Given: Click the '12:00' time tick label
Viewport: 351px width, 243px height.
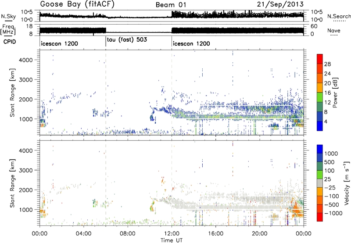Looking at the screenshot, I should click(x=172, y=234).
